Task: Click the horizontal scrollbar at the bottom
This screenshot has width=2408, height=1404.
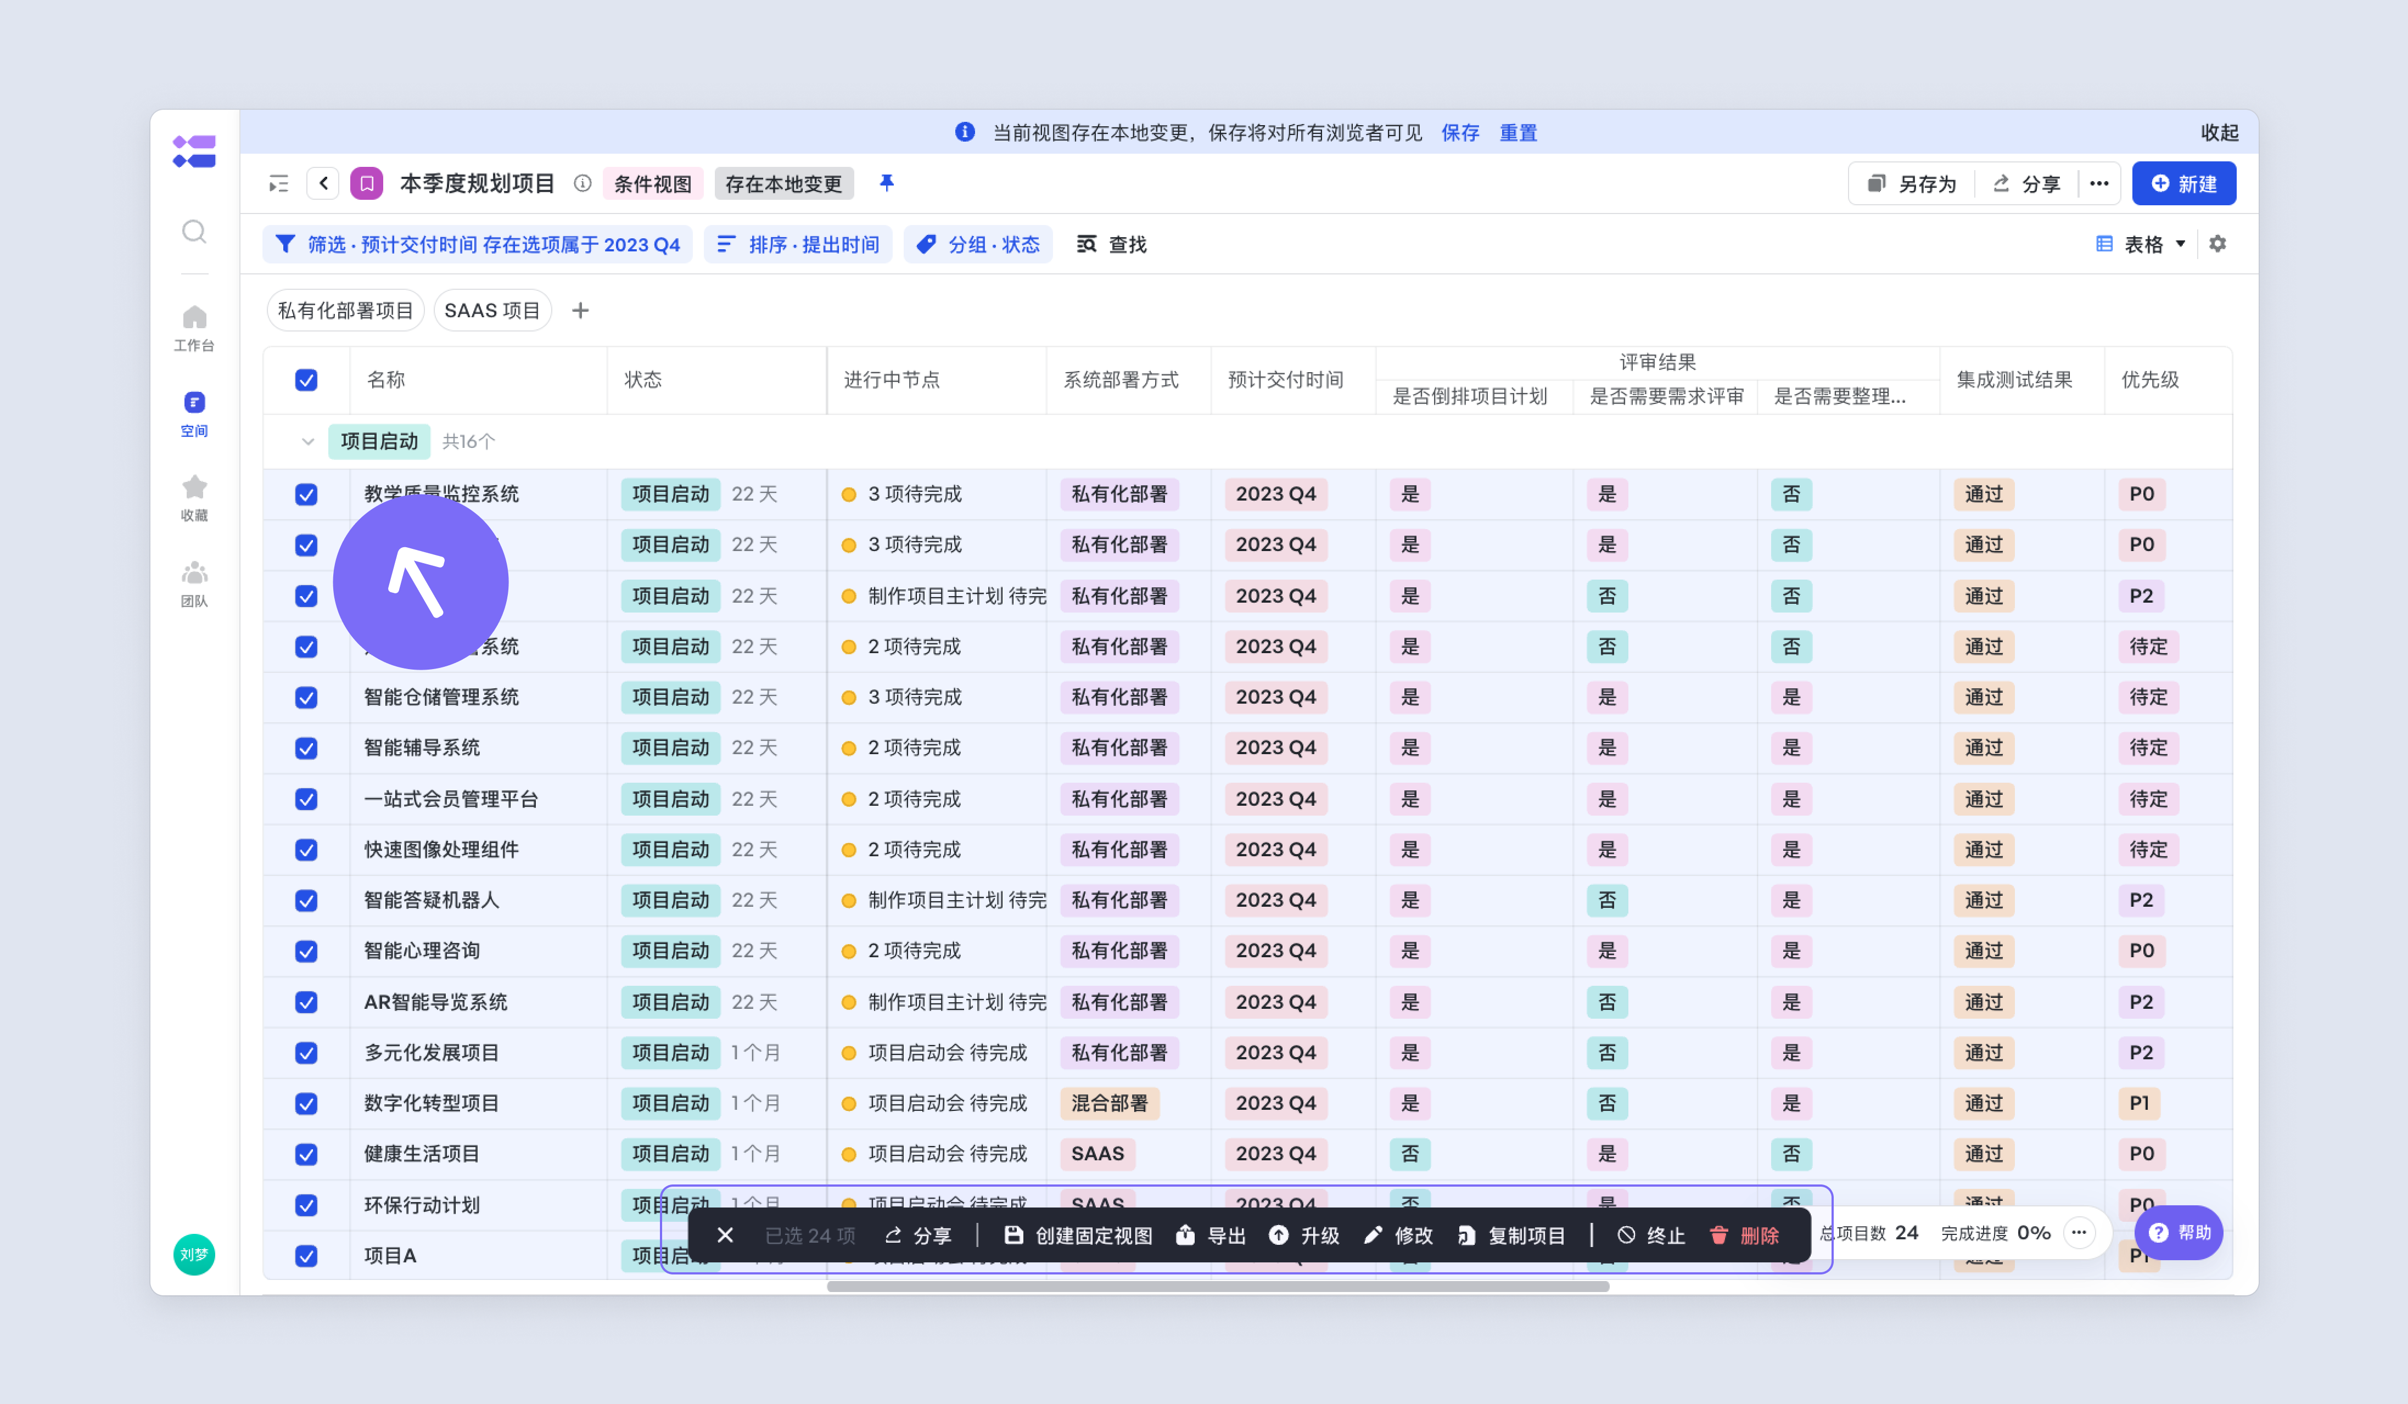Action: (1217, 1285)
